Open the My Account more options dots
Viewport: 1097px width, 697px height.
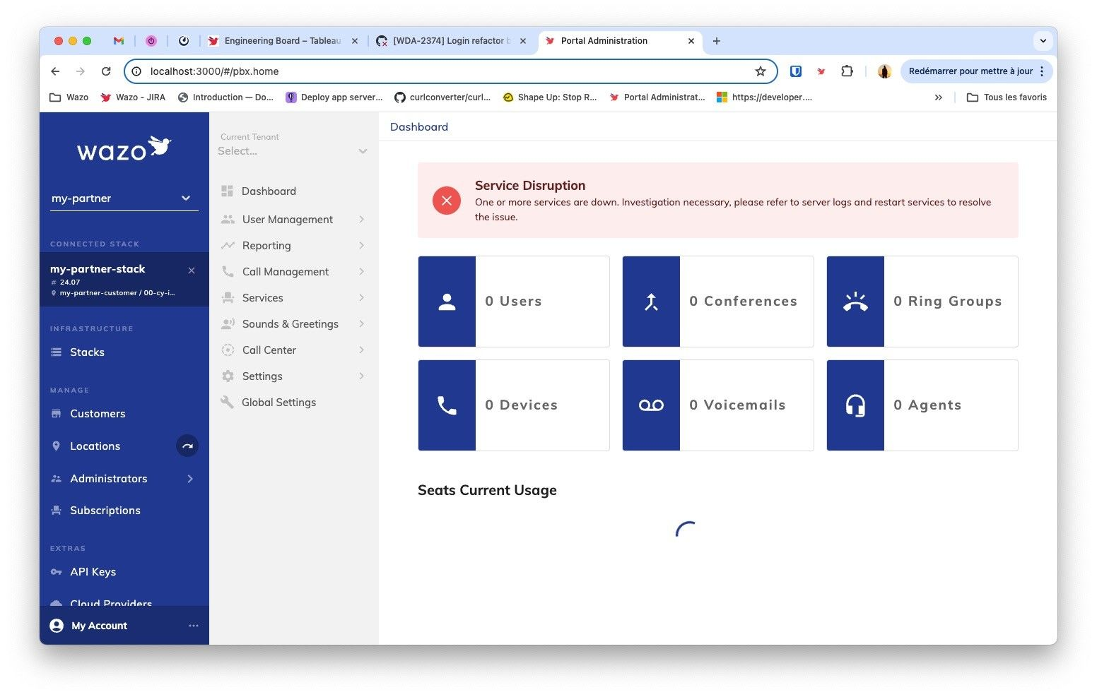coord(194,626)
